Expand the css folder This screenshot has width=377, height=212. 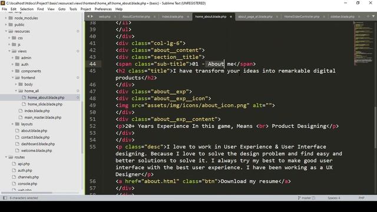pos(9,38)
